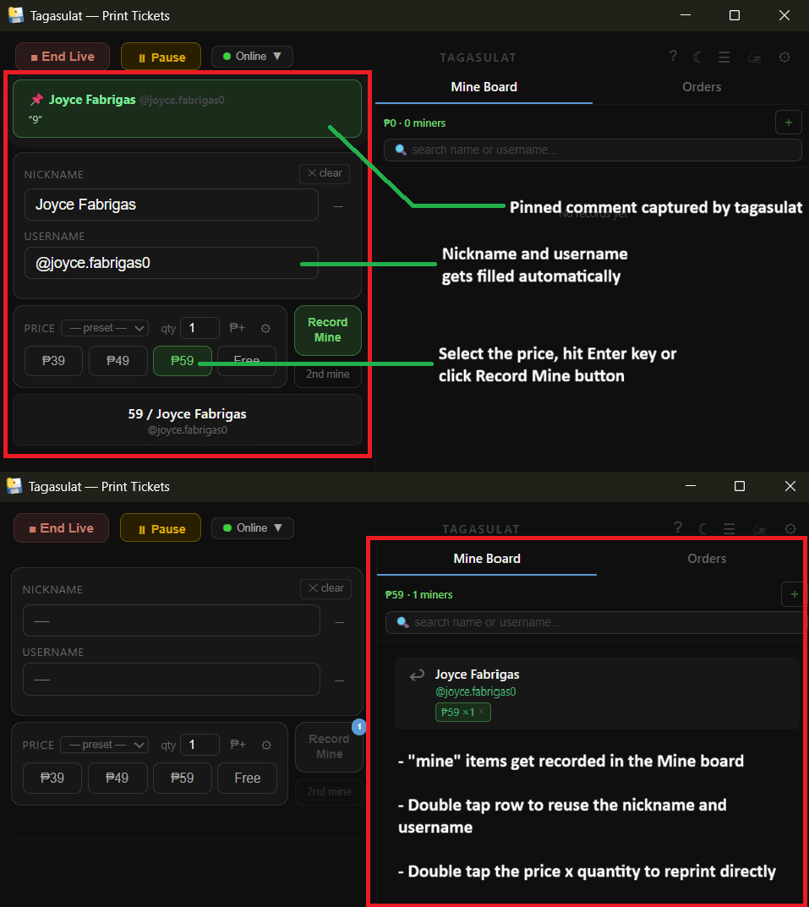Open Online status dropdown in 1-miners window
Image resolution: width=809 pixels, height=907 pixels.
252,527
